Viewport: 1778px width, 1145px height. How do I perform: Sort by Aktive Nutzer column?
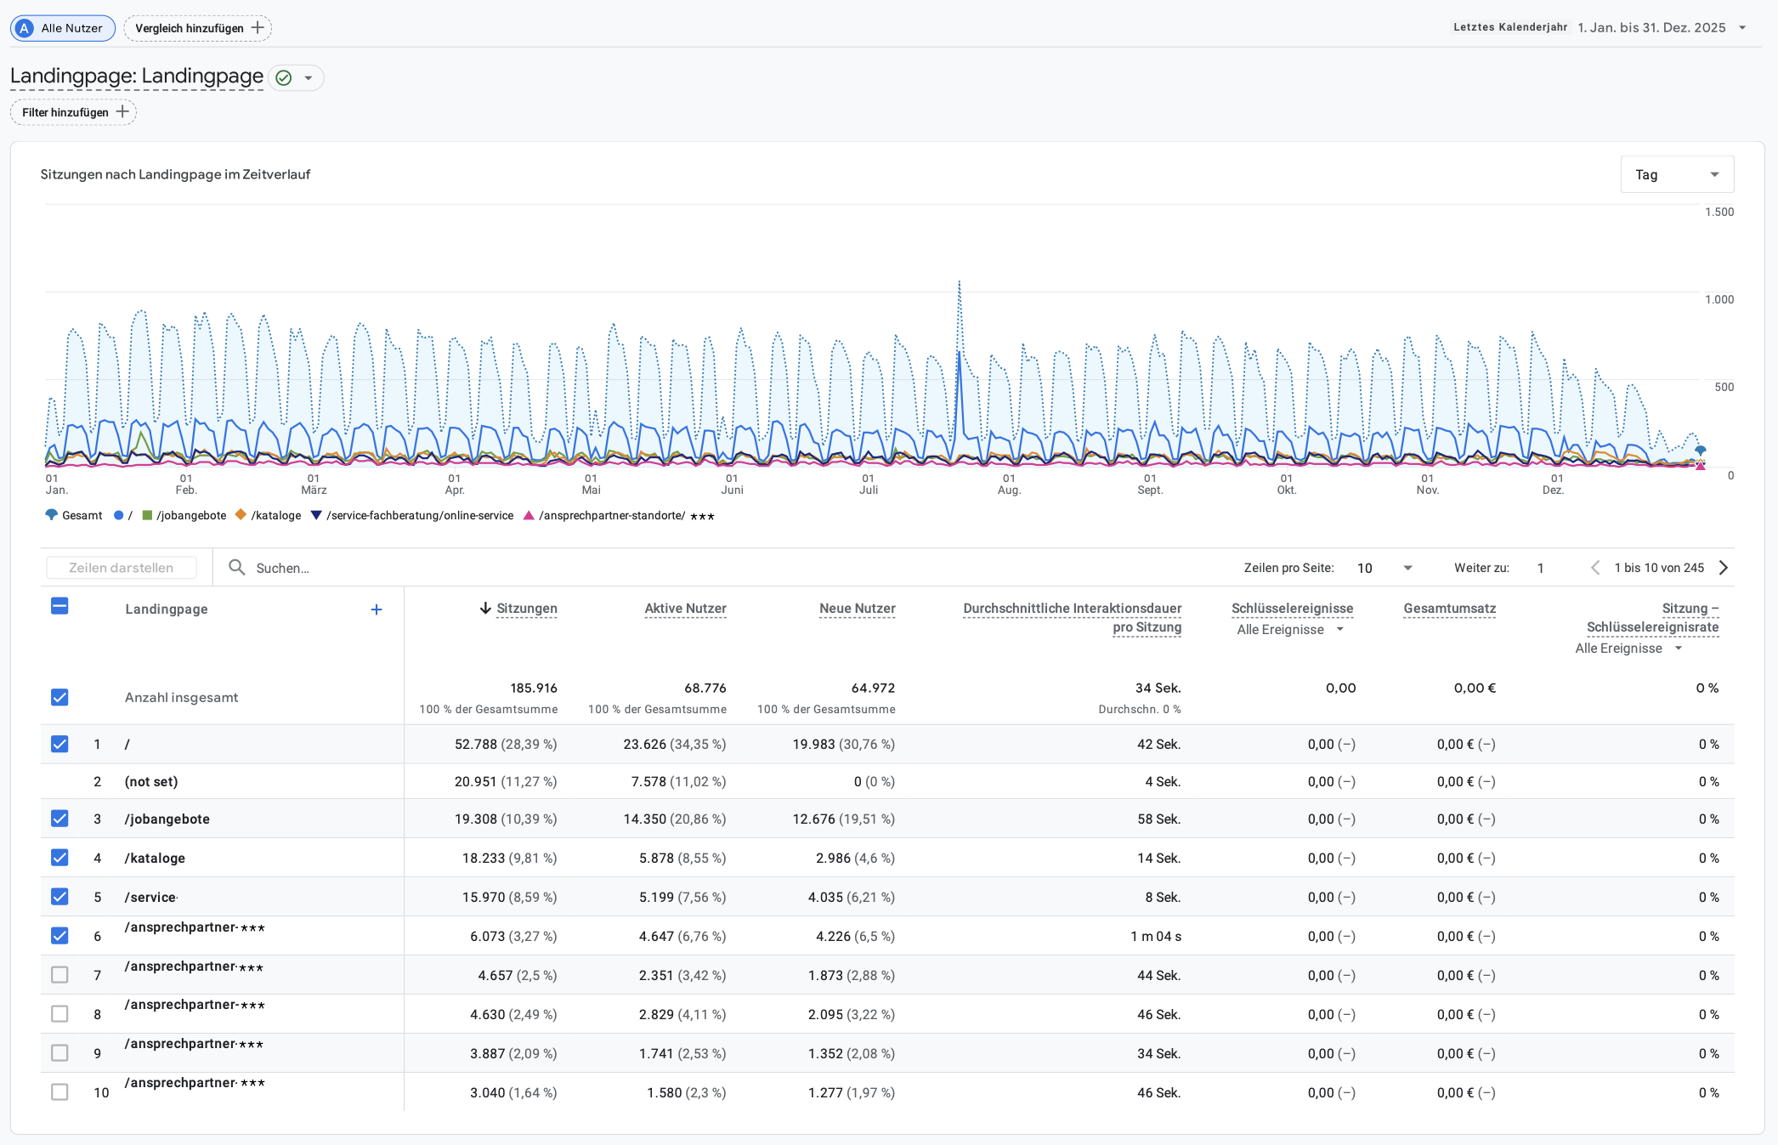(x=685, y=609)
